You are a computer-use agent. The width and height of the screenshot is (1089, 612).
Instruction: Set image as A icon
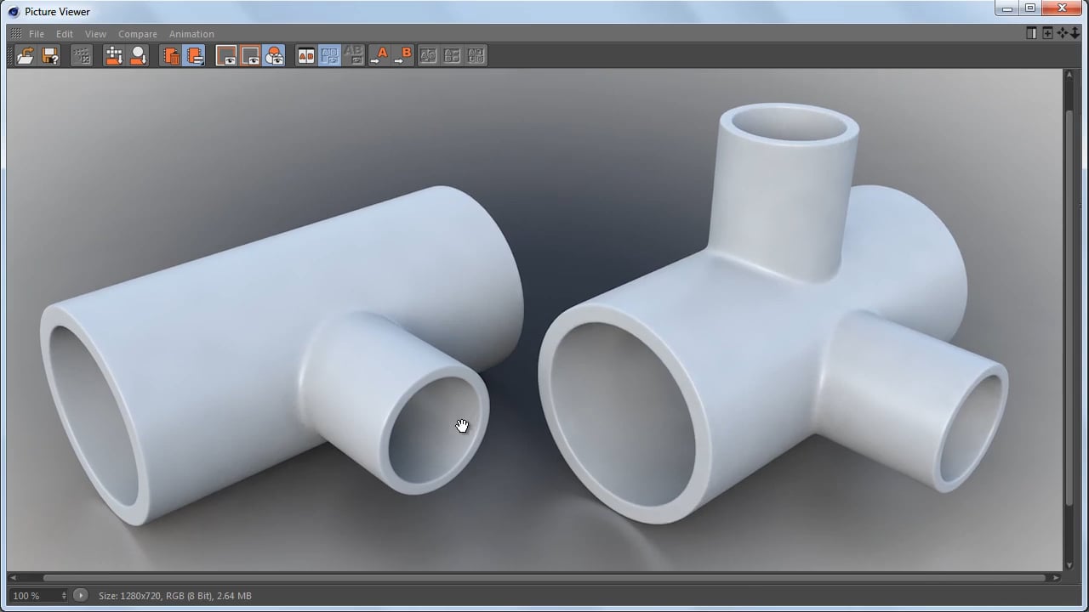pos(379,56)
